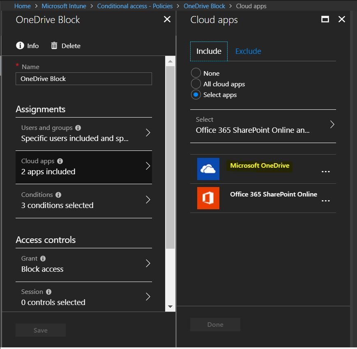Switch to the Include tab
Screen dimensions: 357x349
tap(209, 51)
